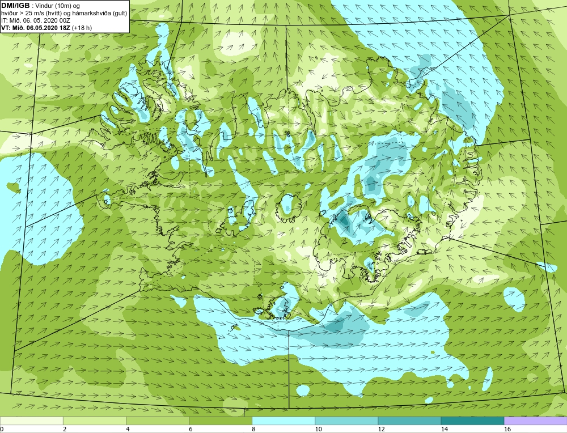Click the 8–10 m/s light cyan swatch
The width and height of the screenshot is (567, 433).
(283, 421)
